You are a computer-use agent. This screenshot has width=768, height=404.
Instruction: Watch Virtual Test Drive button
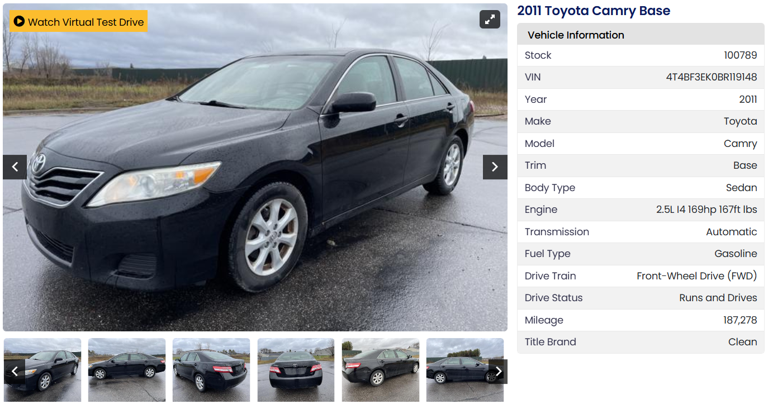point(79,21)
